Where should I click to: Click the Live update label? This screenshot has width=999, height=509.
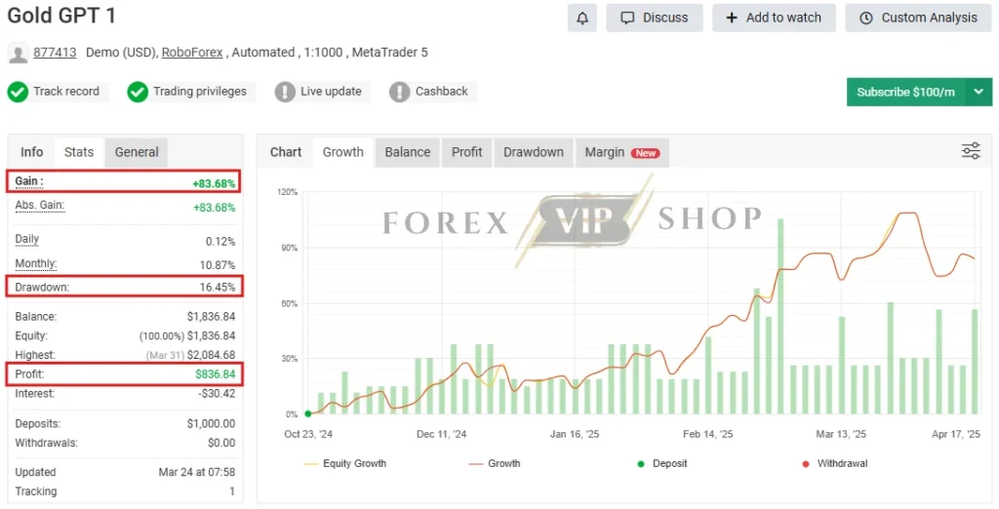coord(331,92)
